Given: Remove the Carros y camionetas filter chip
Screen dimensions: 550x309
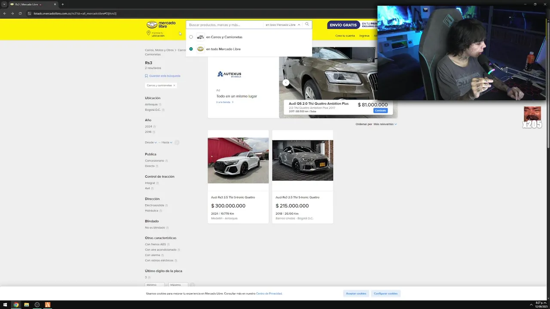Looking at the screenshot, I should (174, 85).
